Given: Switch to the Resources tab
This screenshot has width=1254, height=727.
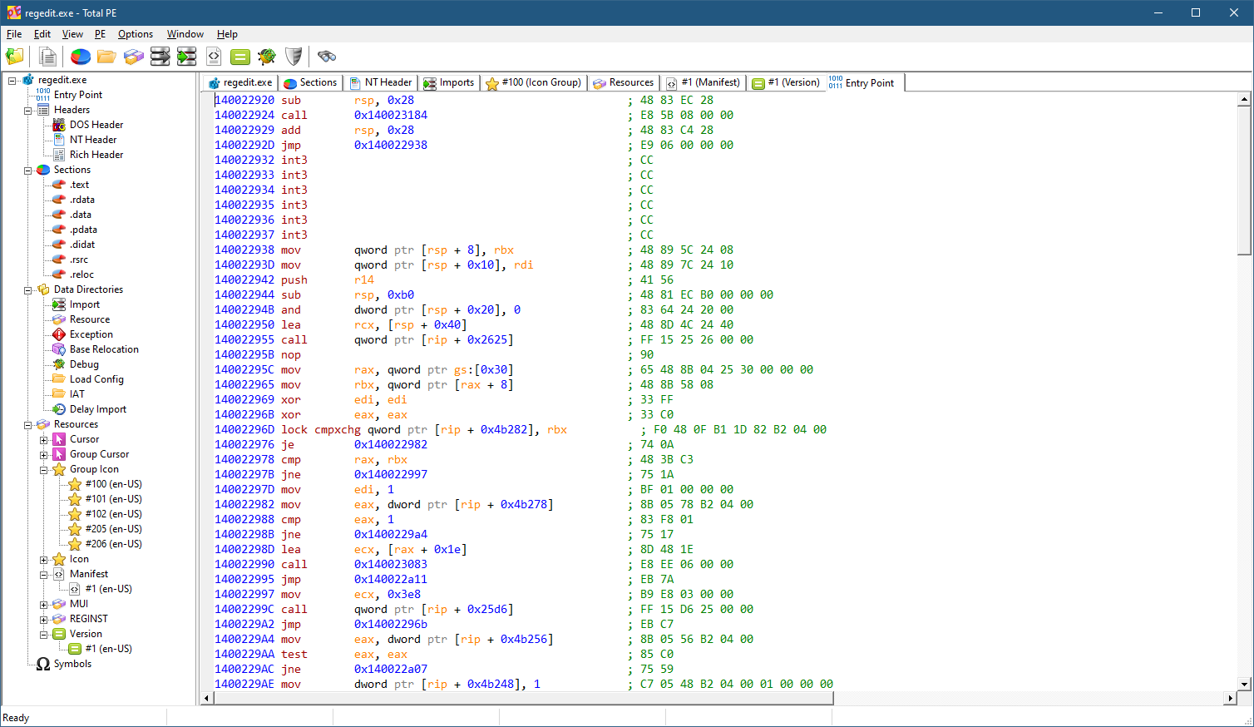Looking at the screenshot, I should [624, 82].
